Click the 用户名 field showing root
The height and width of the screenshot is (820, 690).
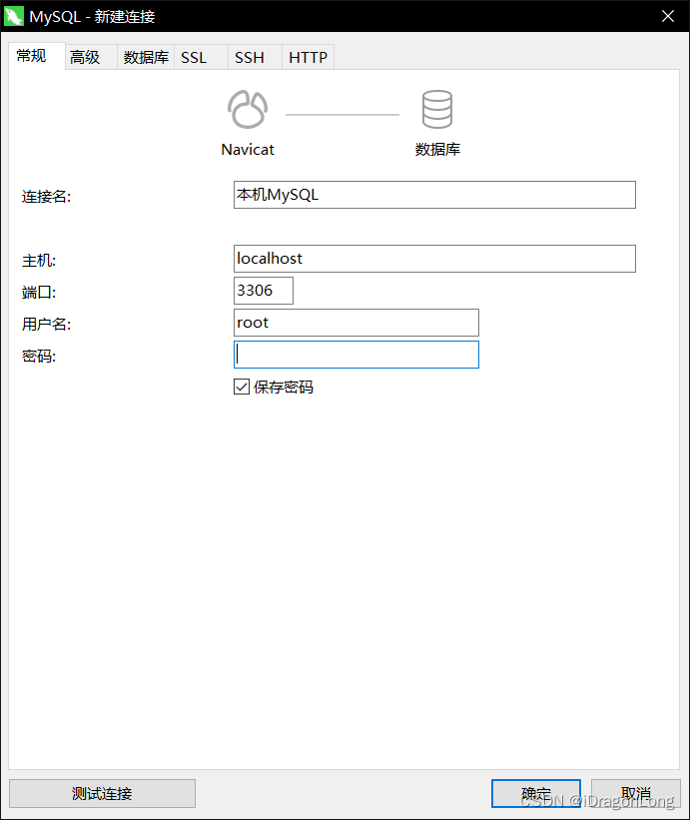(x=355, y=323)
